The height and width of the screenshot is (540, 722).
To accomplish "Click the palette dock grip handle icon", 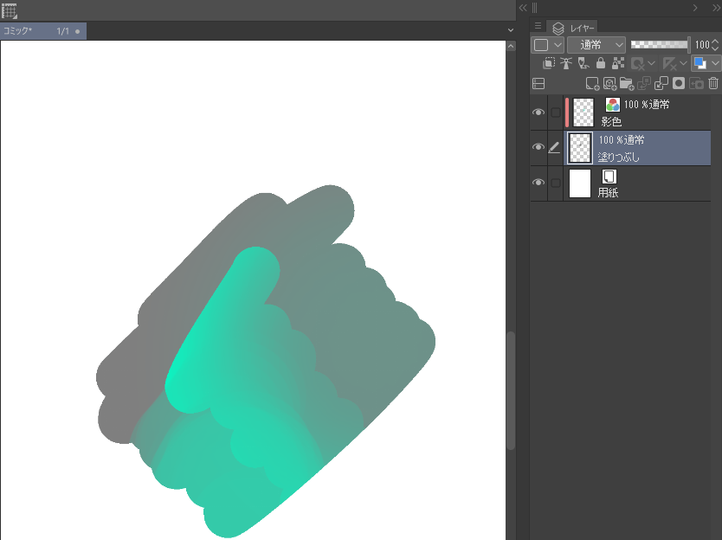I will 535,8.
